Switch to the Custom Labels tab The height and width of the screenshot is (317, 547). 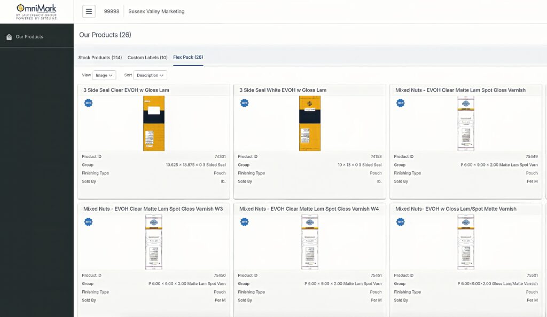pos(147,58)
